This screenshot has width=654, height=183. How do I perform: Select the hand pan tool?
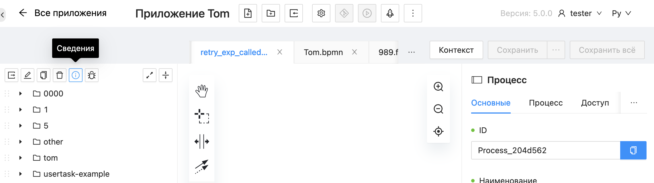tap(202, 91)
